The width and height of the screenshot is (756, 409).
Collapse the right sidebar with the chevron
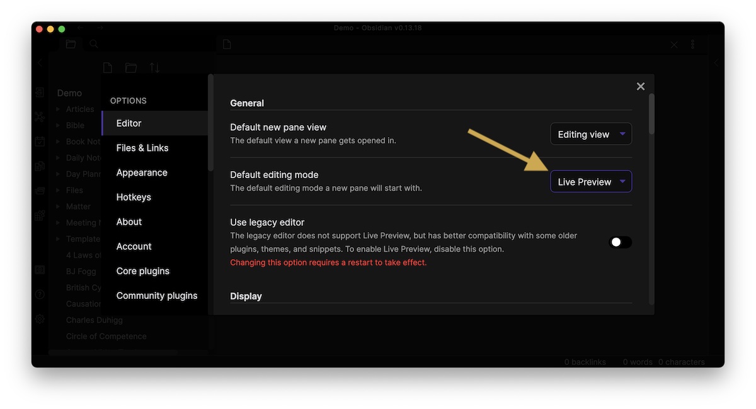[716, 63]
